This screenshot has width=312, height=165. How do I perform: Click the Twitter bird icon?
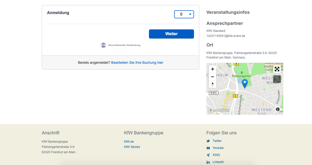208,141
